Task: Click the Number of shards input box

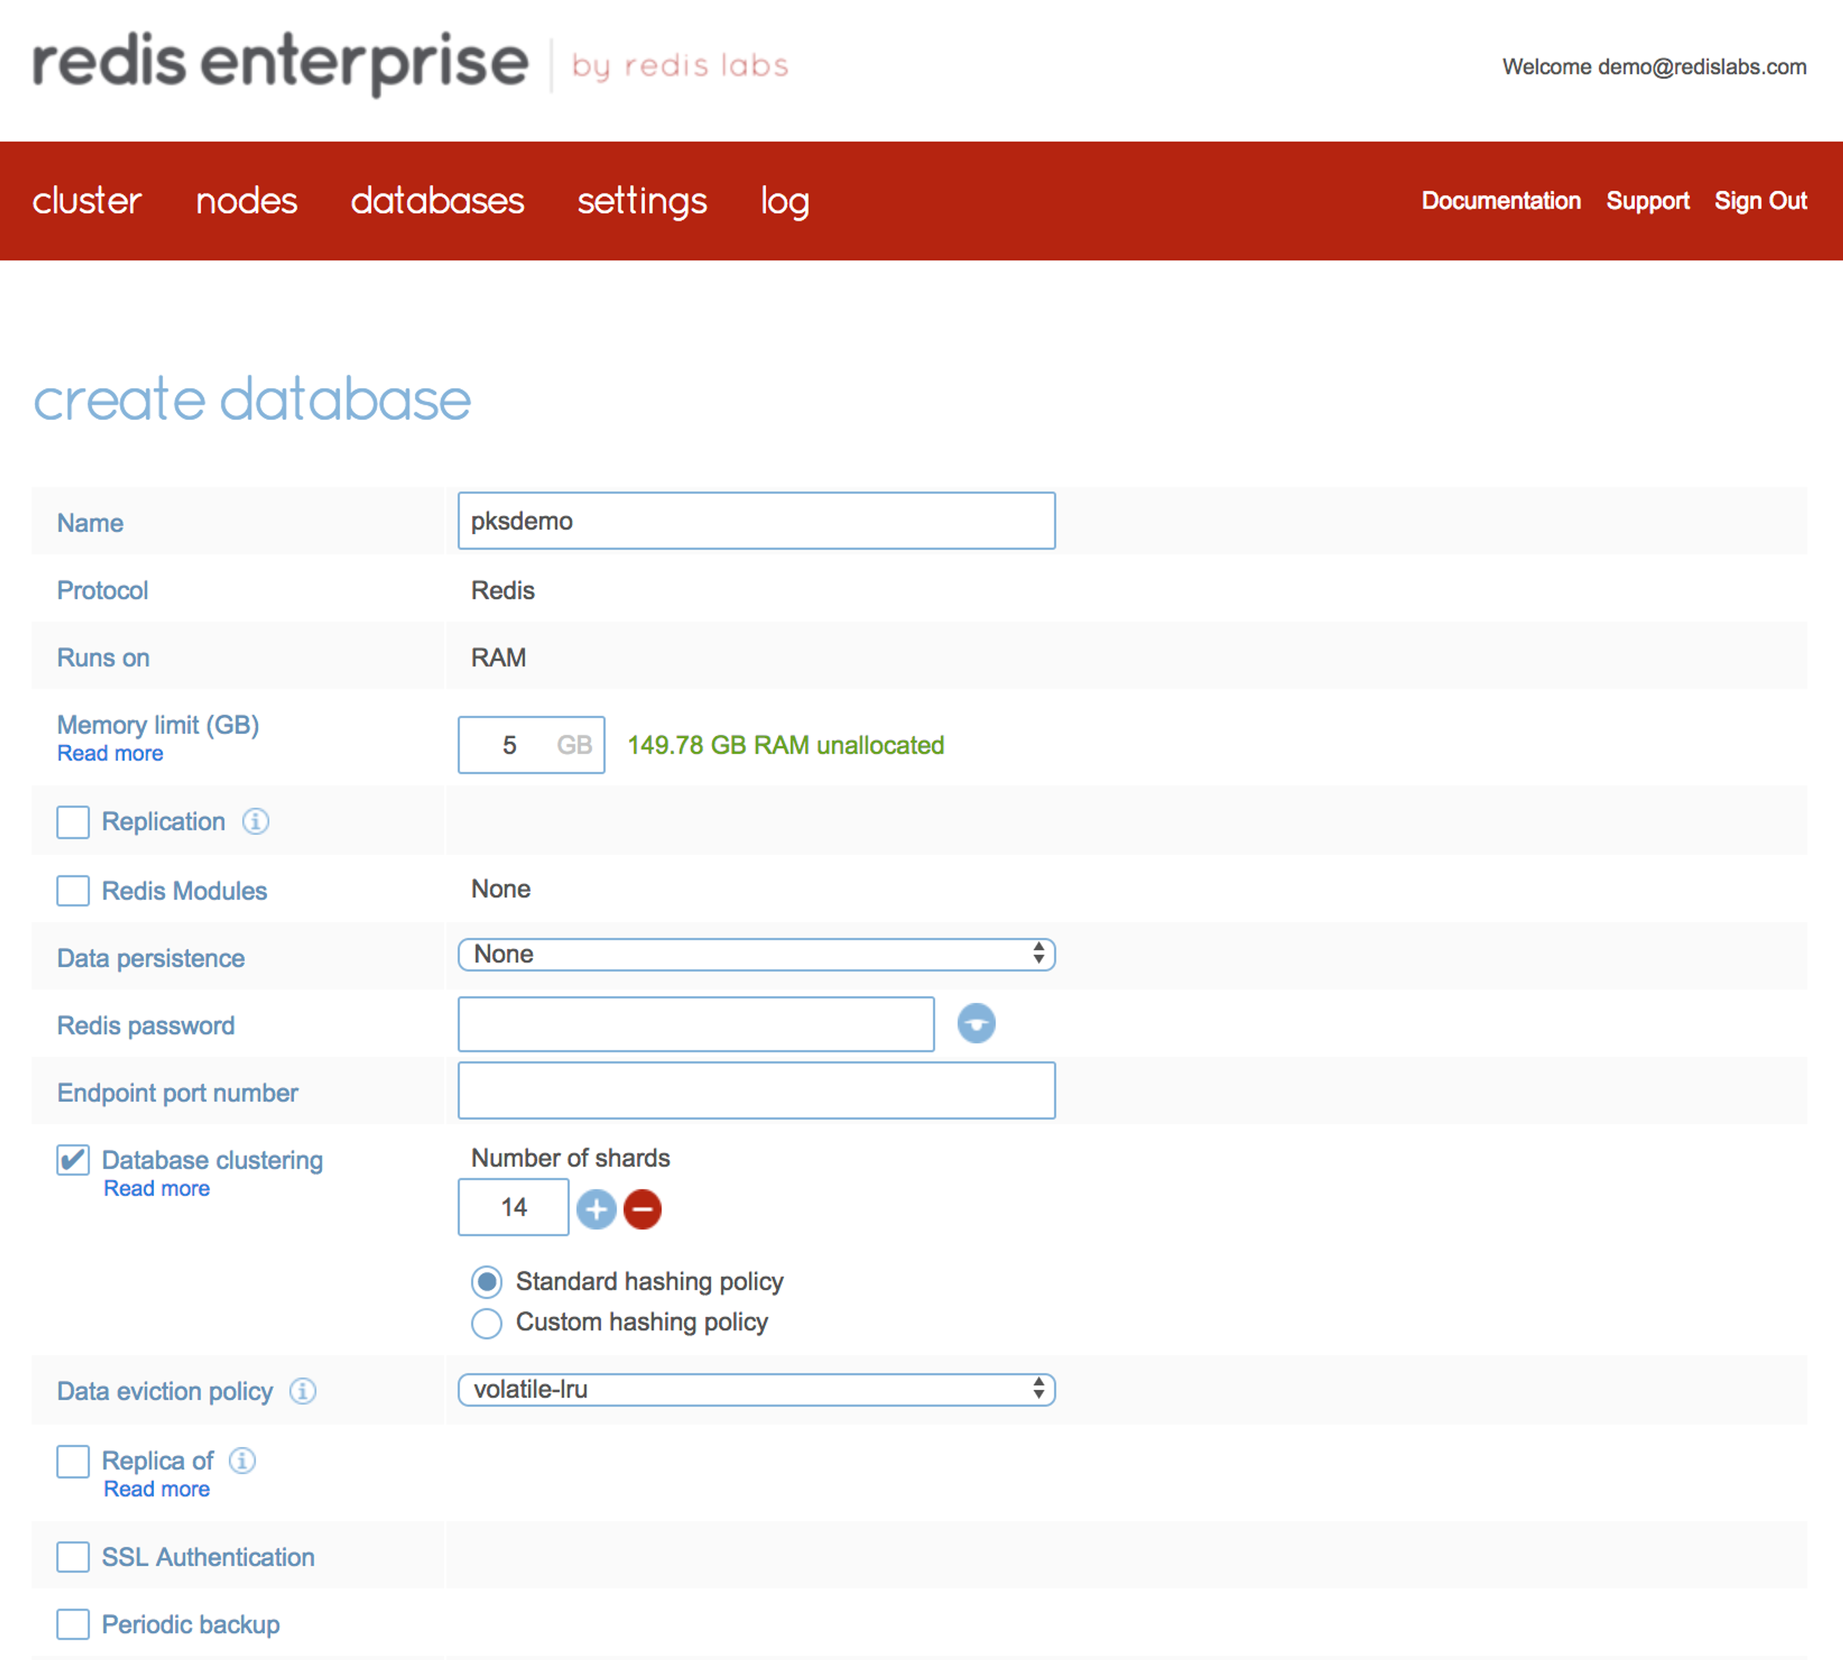Action: (513, 1208)
